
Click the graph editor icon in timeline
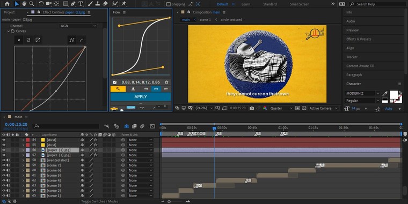point(152,126)
